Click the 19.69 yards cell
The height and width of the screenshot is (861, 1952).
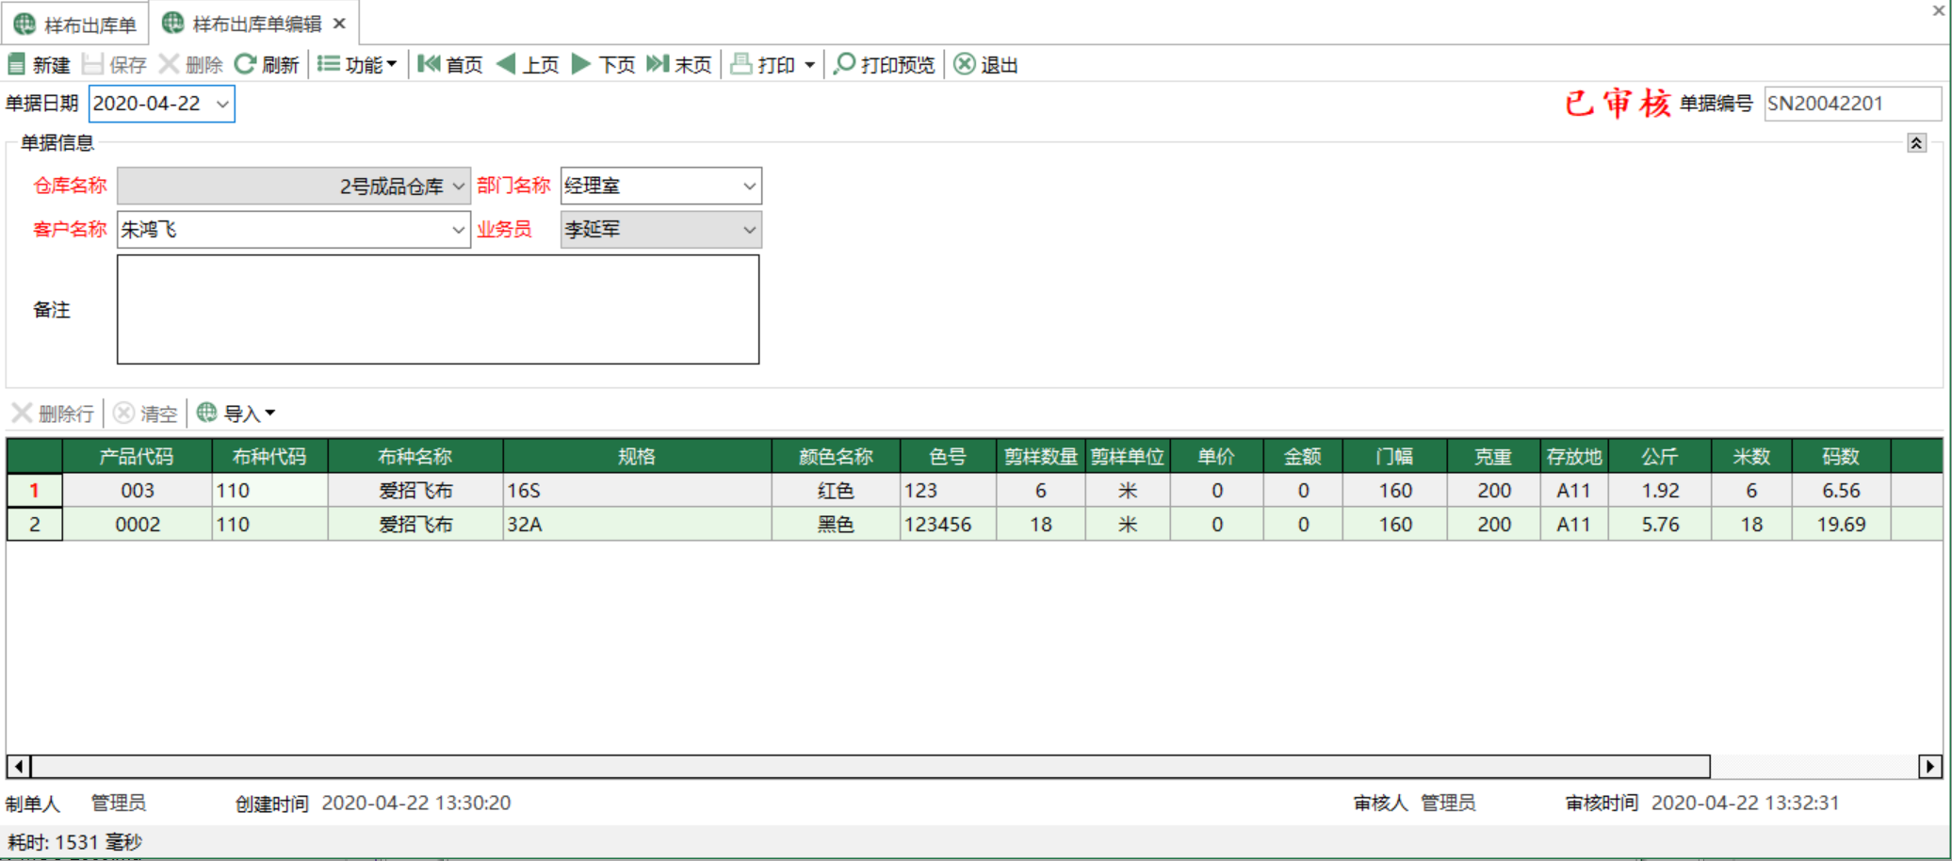(x=1841, y=524)
